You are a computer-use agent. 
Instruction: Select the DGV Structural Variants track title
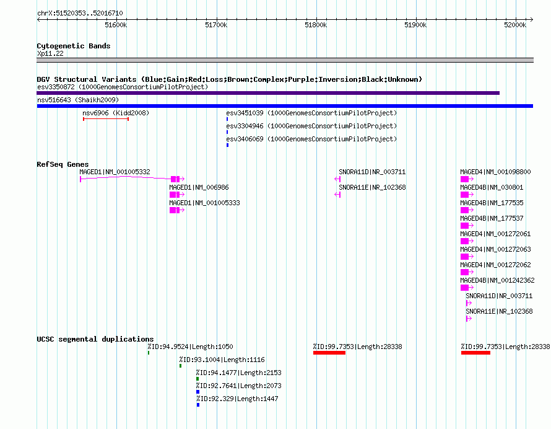click(229, 79)
